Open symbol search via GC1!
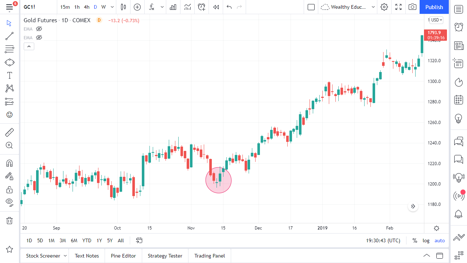 click(x=29, y=7)
